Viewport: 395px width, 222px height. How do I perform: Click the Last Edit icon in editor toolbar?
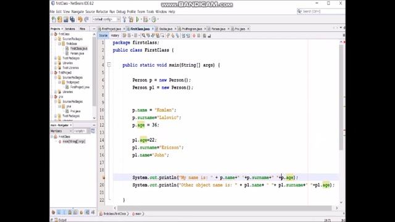tap(125, 36)
